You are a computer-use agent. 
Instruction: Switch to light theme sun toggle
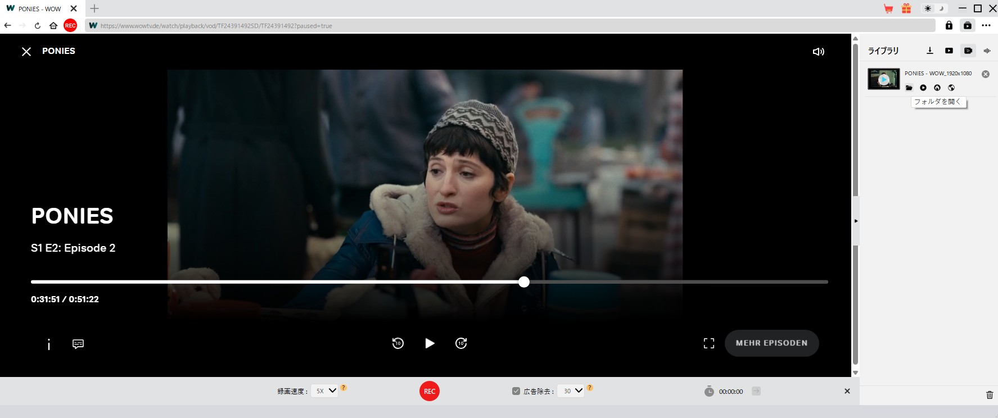[928, 8]
